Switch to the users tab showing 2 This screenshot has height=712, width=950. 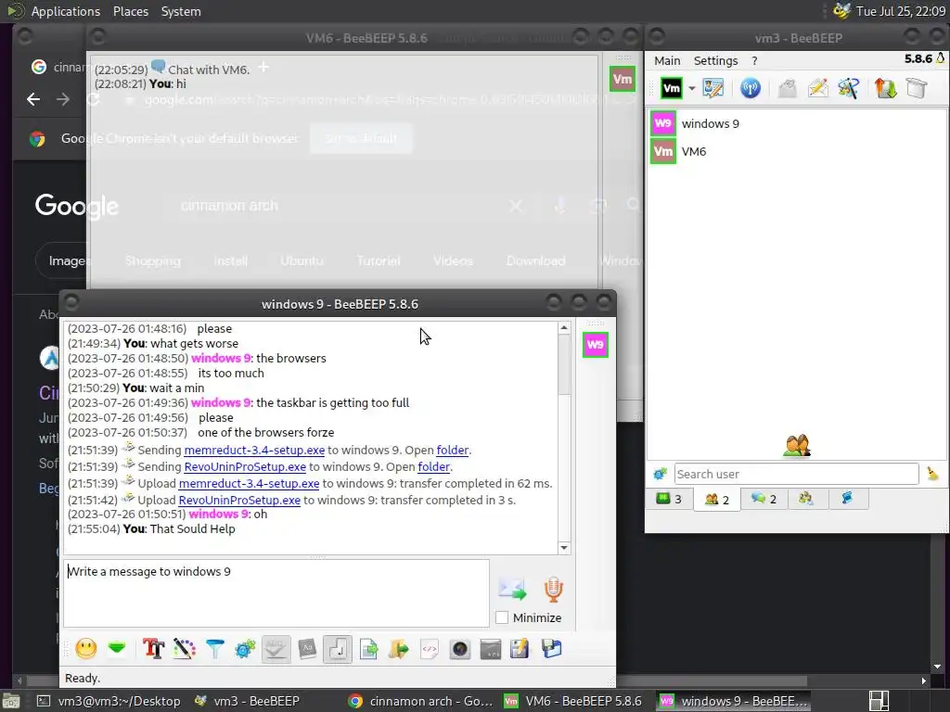[717, 500]
